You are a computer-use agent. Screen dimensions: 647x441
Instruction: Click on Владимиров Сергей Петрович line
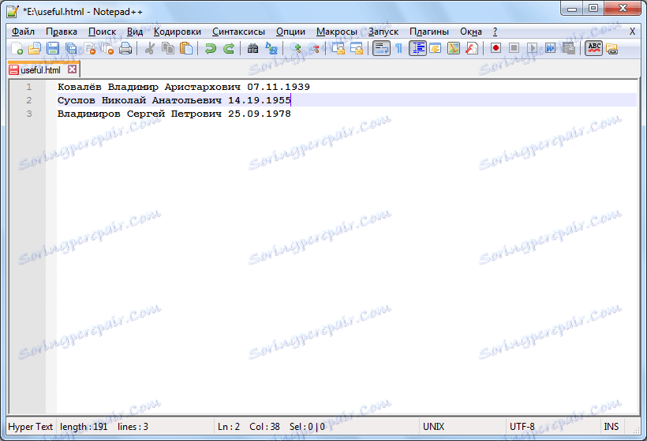click(x=174, y=114)
